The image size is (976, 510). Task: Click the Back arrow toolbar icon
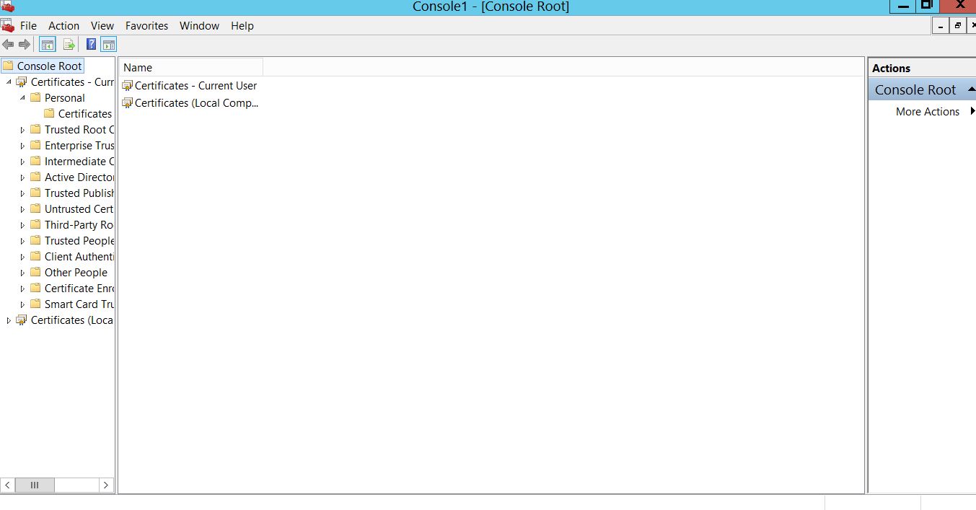(8, 45)
